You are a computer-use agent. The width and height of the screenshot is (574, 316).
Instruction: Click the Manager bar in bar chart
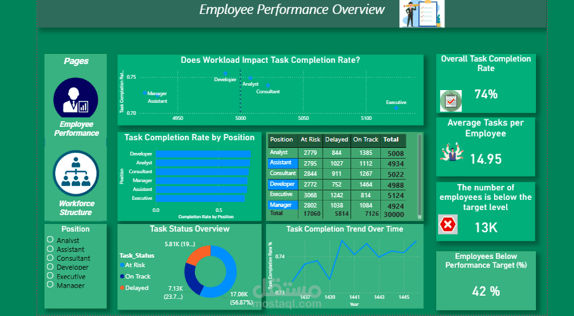click(x=201, y=181)
